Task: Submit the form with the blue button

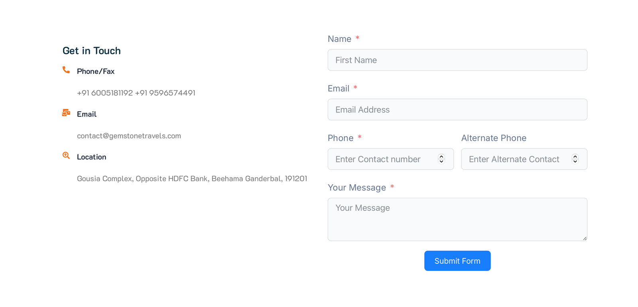Action: (x=457, y=261)
